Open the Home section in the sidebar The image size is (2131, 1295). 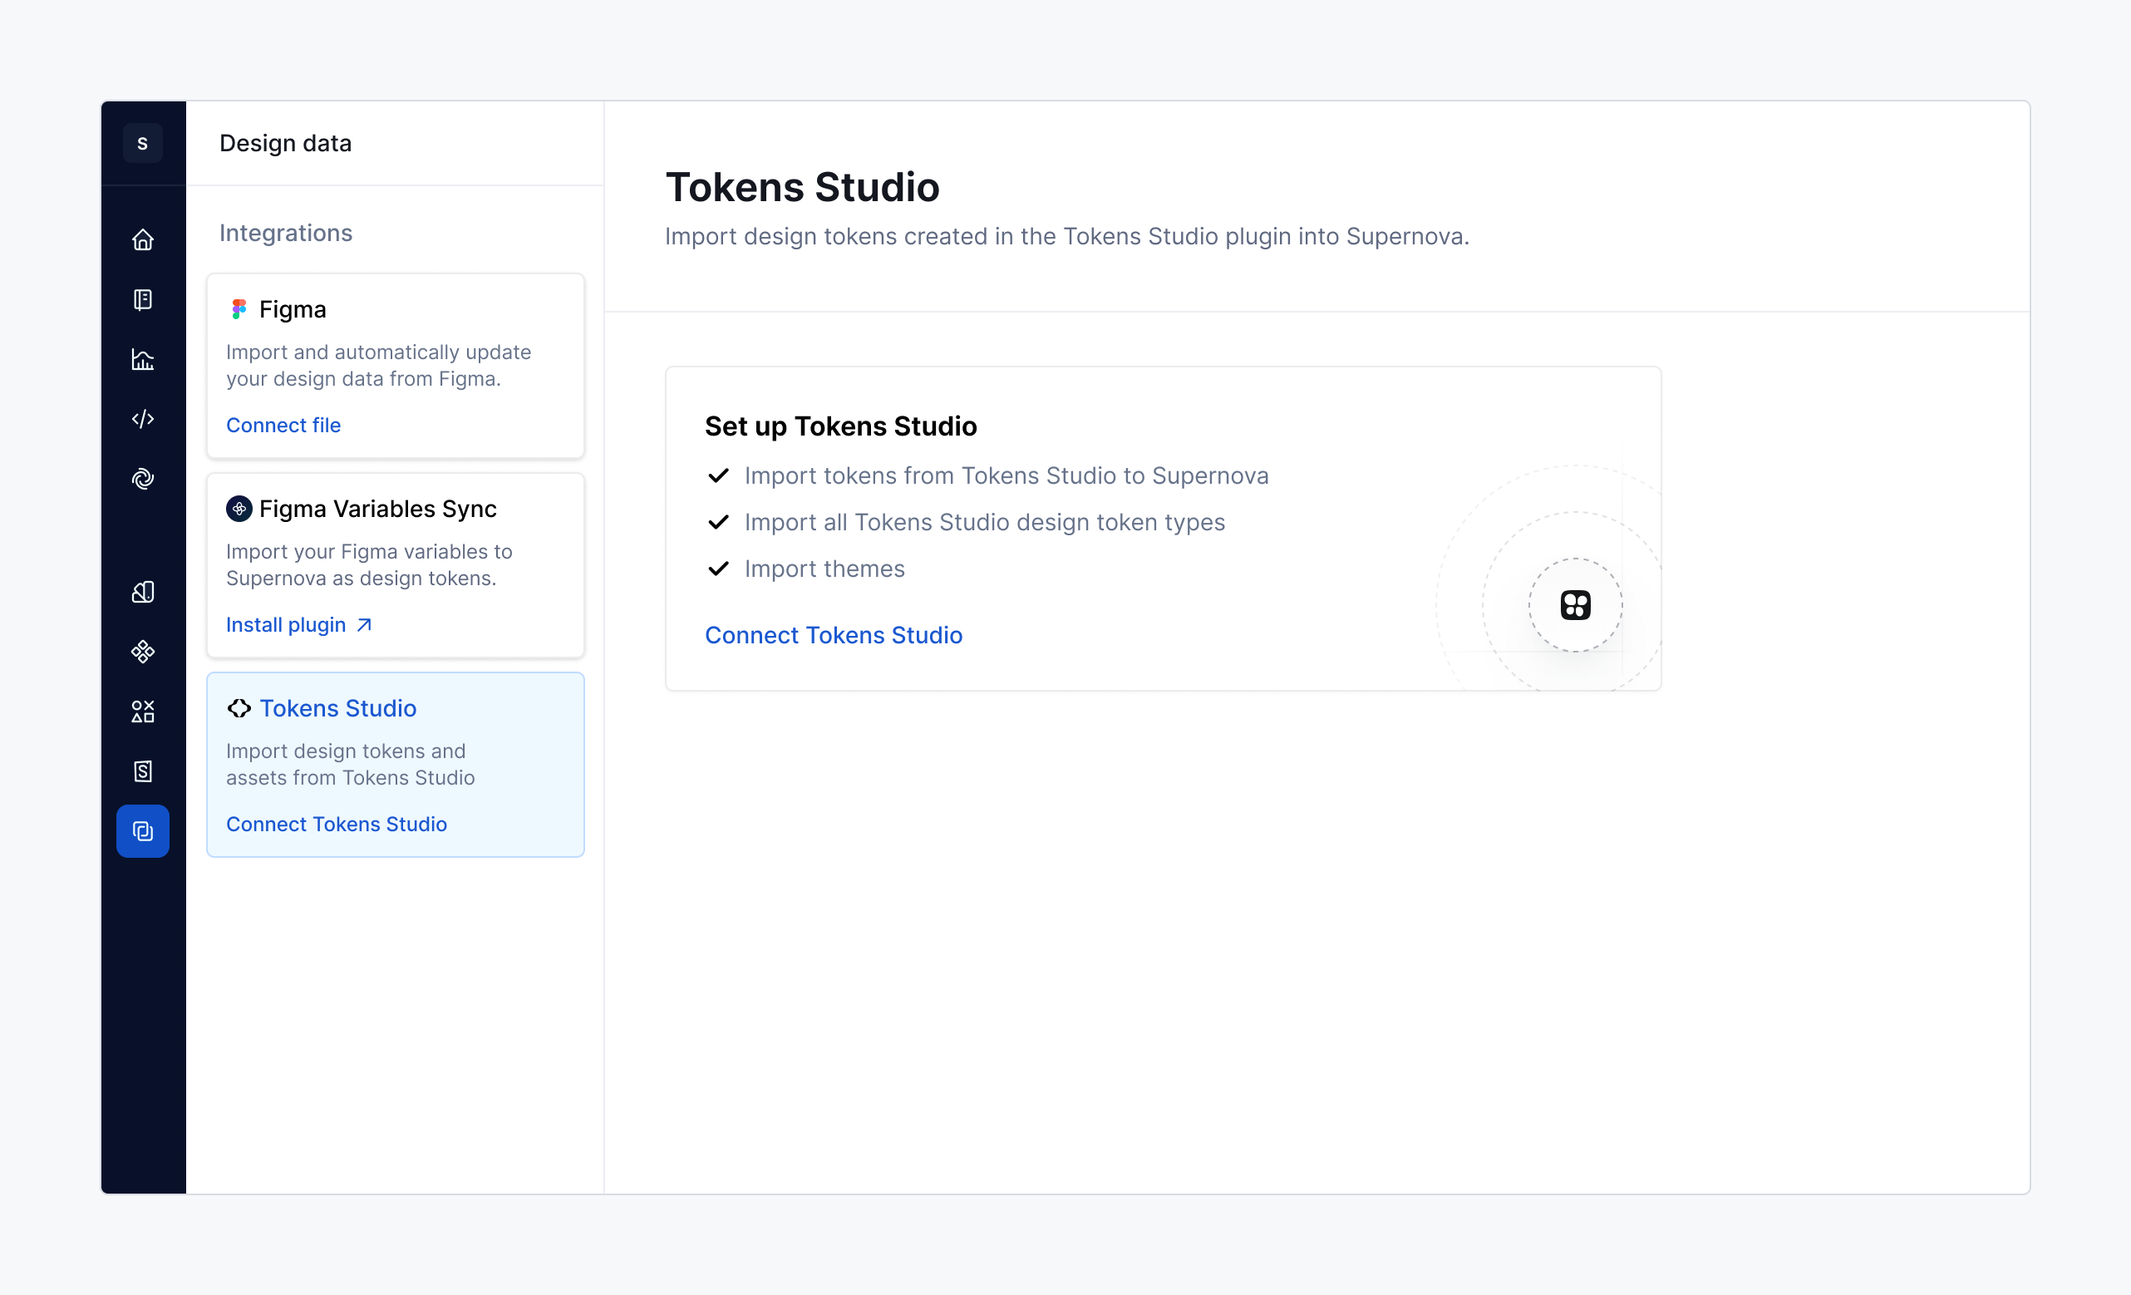pyautogui.click(x=143, y=239)
